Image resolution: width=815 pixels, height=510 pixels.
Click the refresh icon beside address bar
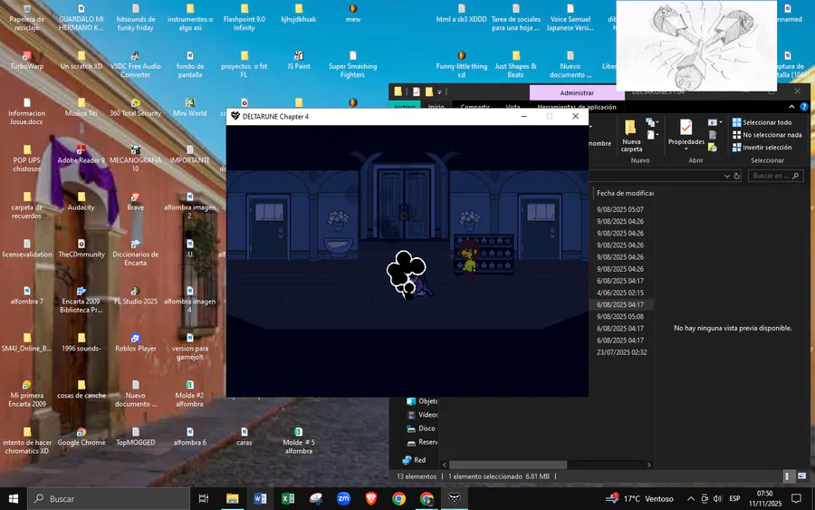(736, 176)
